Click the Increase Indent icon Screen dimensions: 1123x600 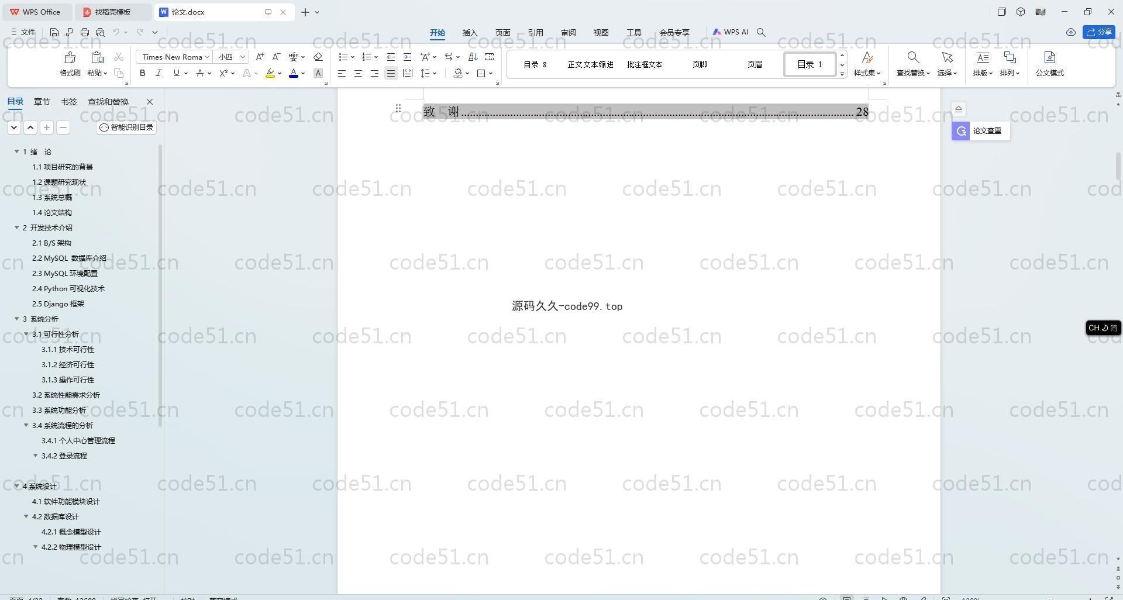407,57
